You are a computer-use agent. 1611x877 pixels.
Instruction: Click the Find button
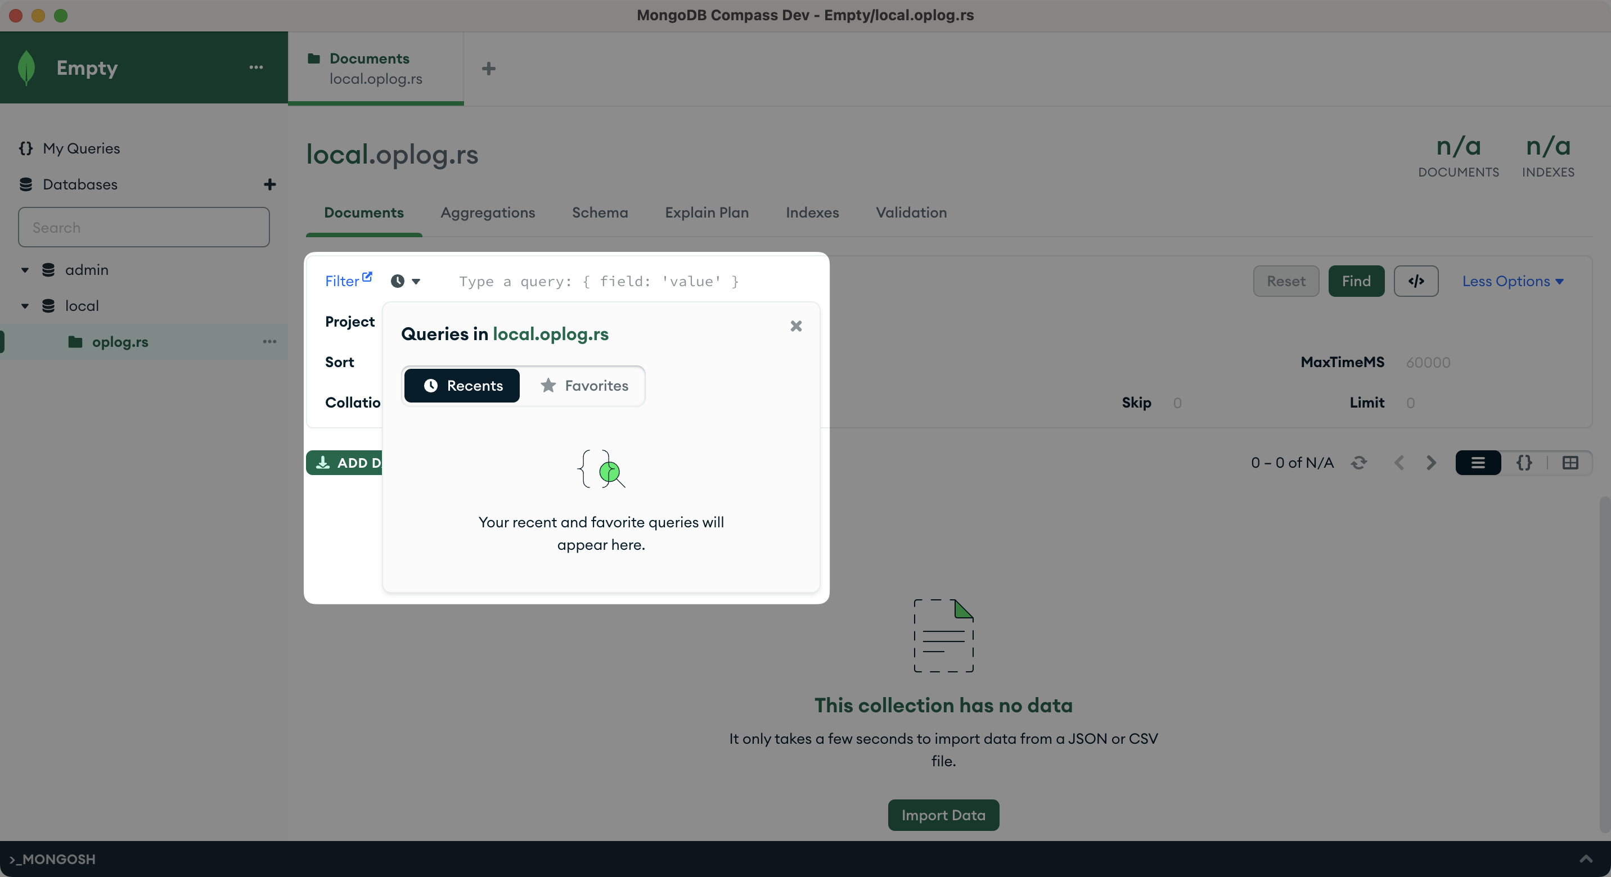point(1355,281)
